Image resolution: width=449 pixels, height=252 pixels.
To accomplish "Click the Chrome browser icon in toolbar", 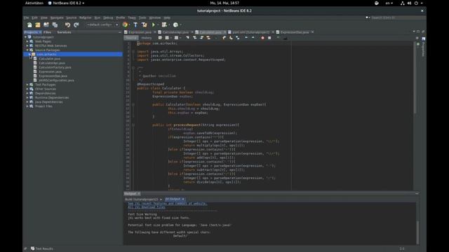I will click(x=125, y=25).
